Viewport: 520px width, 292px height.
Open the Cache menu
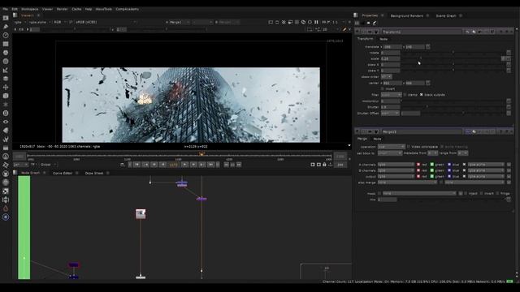click(x=76, y=9)
